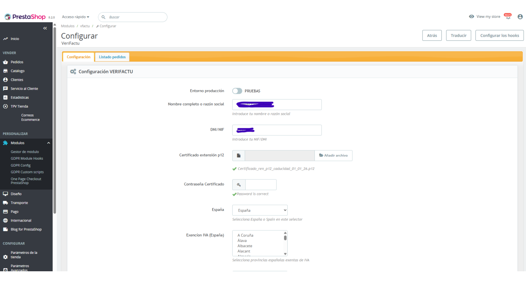Click the Catalogo store icon
The image size is (526, 283).
5,71
